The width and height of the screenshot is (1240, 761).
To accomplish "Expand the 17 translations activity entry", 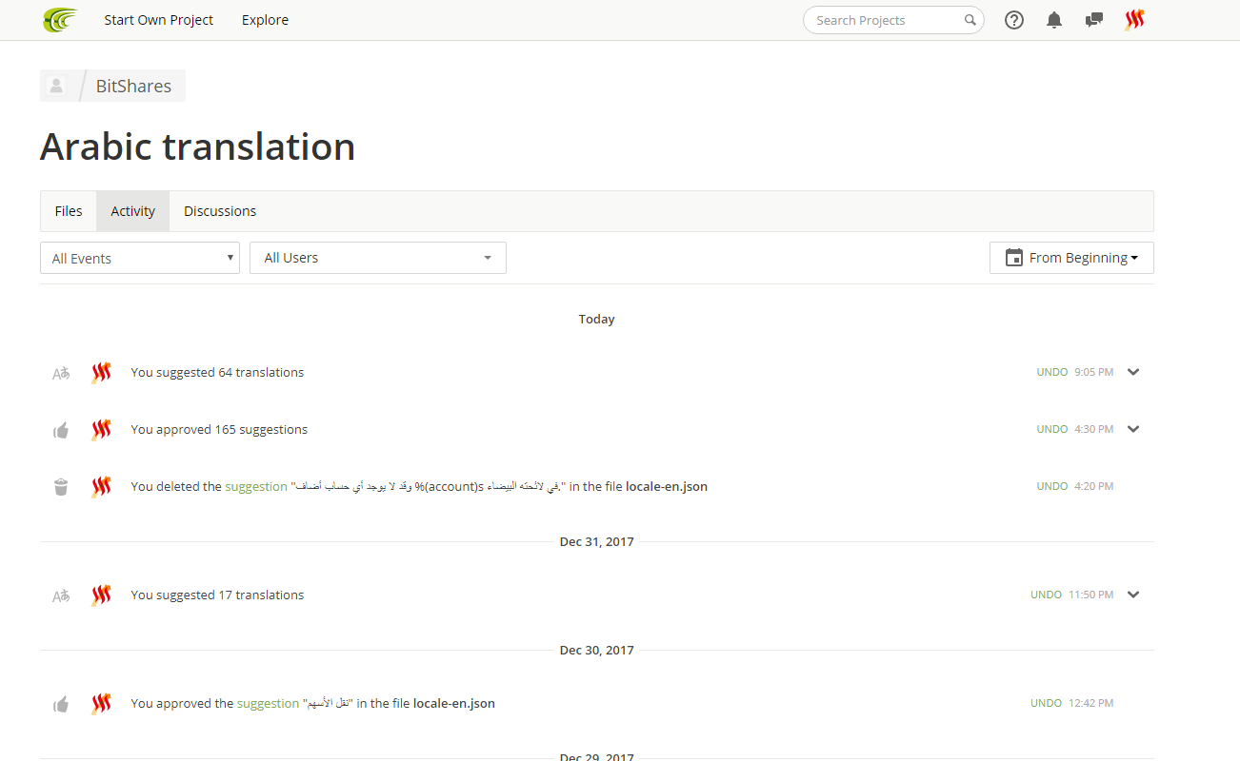I will [x=1133, y=595].
